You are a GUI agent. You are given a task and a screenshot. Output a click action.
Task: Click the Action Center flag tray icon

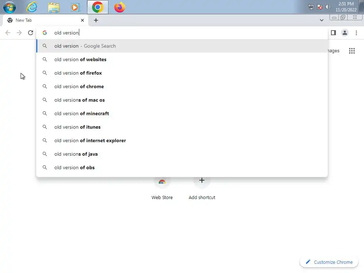tap(320, 7)
